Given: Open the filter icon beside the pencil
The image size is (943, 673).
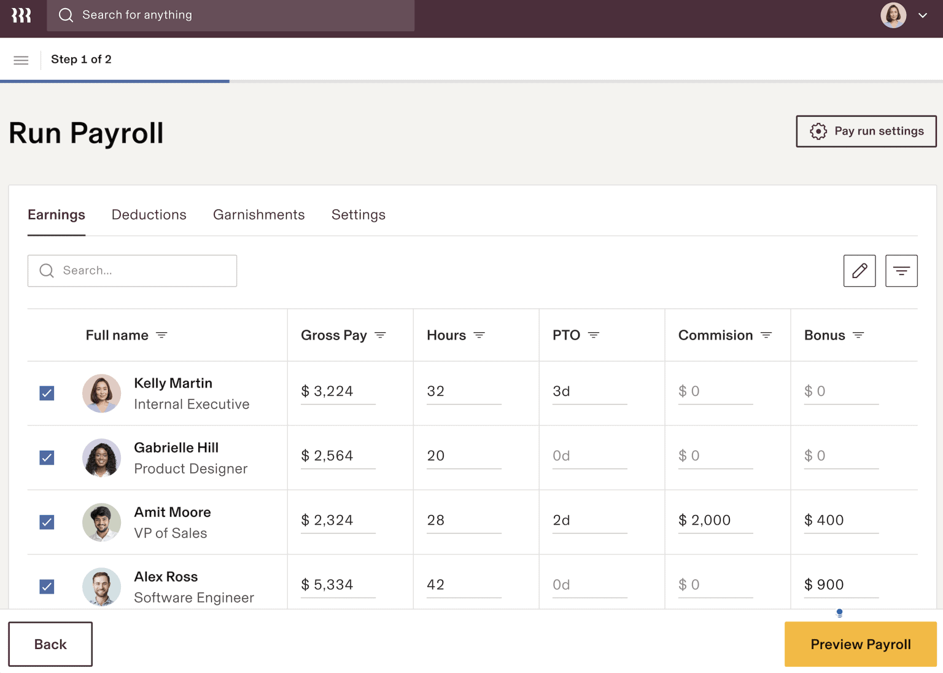Looking at the screenshot, I should [901, 271].
